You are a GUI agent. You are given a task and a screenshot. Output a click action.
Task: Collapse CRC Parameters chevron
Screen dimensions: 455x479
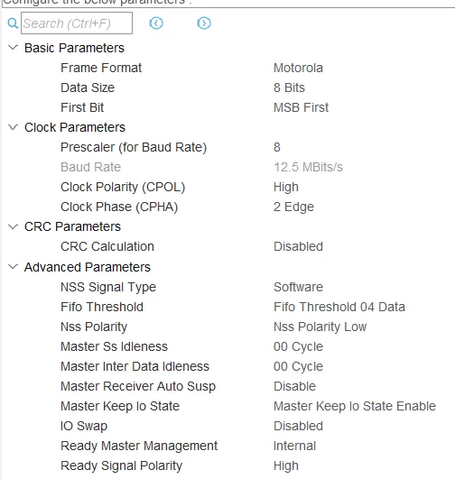[x=13, y=226]
